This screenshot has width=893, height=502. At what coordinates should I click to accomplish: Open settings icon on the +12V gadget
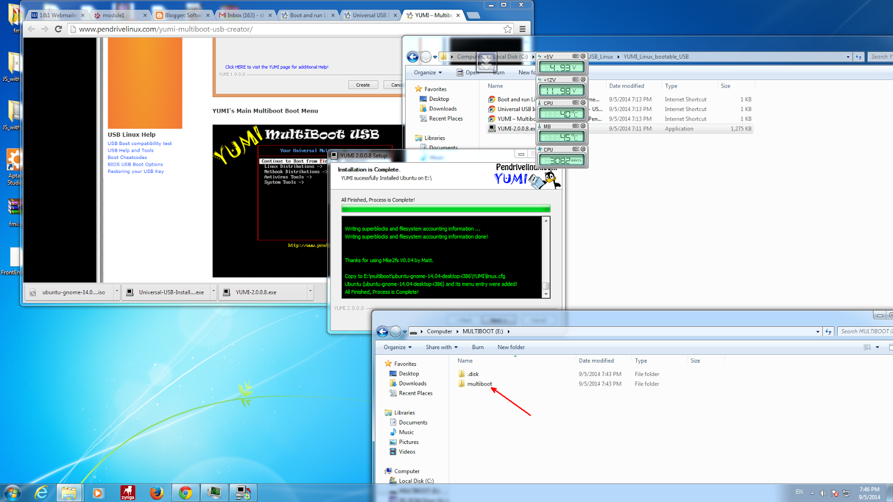576,80
